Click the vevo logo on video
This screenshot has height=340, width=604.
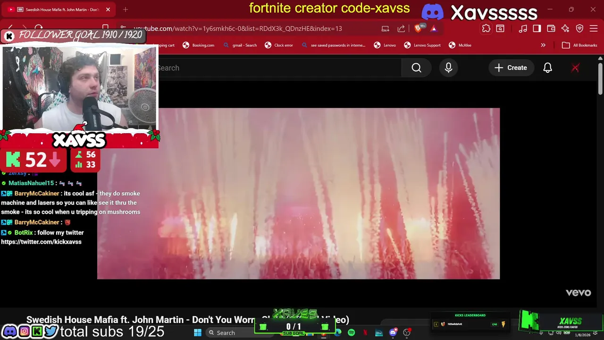coord(578,293)
